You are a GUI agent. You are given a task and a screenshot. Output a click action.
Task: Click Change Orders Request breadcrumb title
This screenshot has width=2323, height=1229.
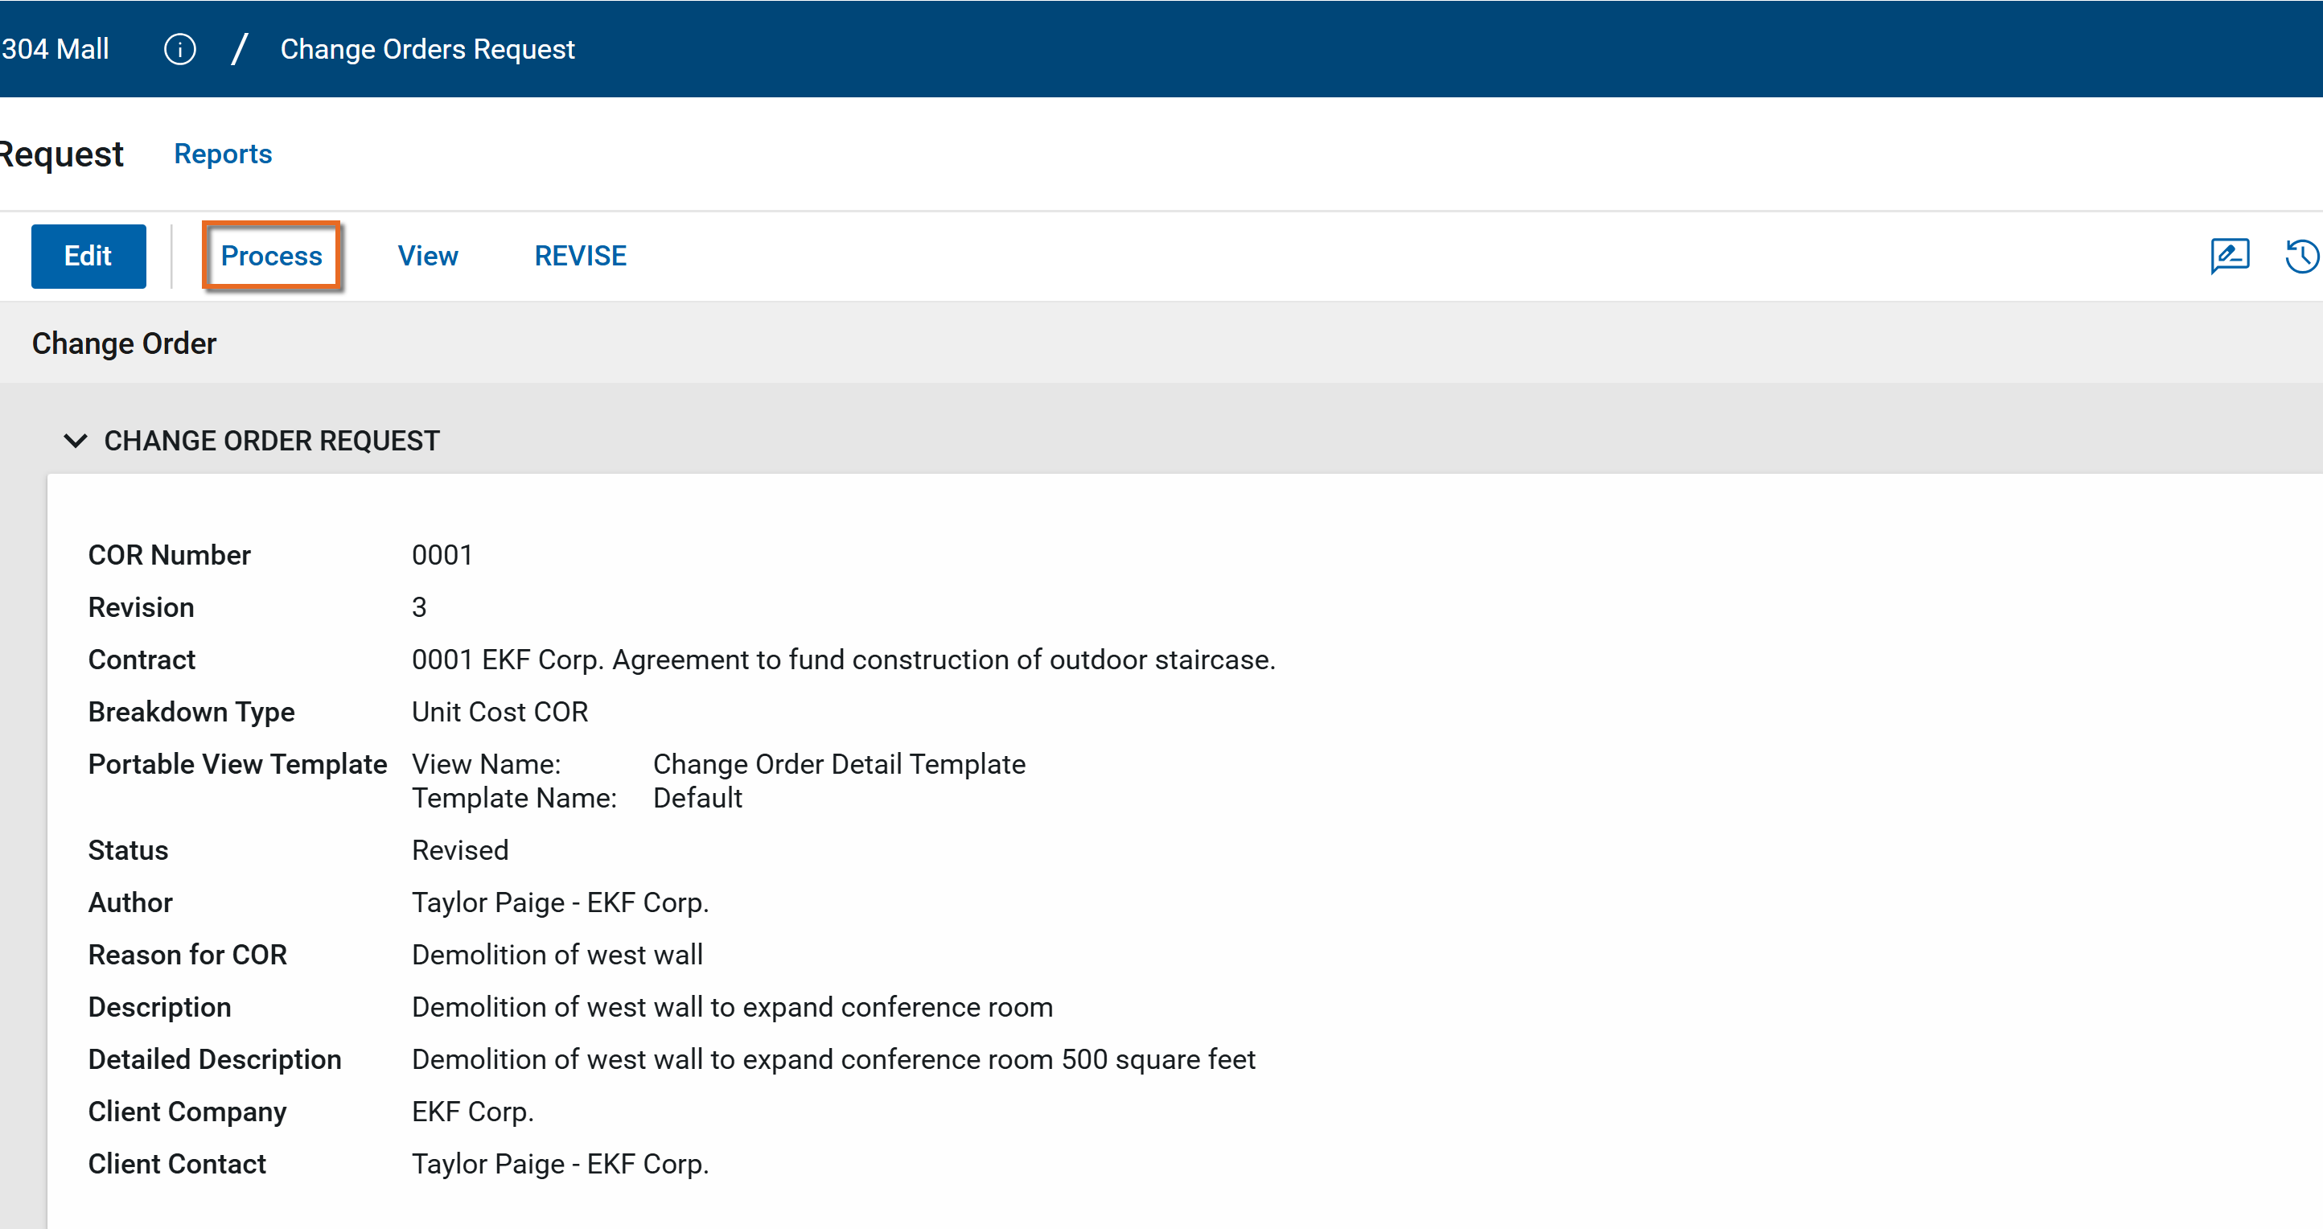point(426,49)
